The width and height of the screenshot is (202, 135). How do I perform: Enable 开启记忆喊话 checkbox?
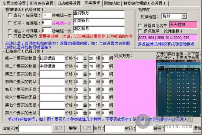10,36
